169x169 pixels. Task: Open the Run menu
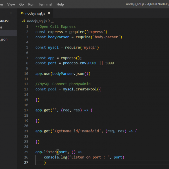click(x=31, y=5)
